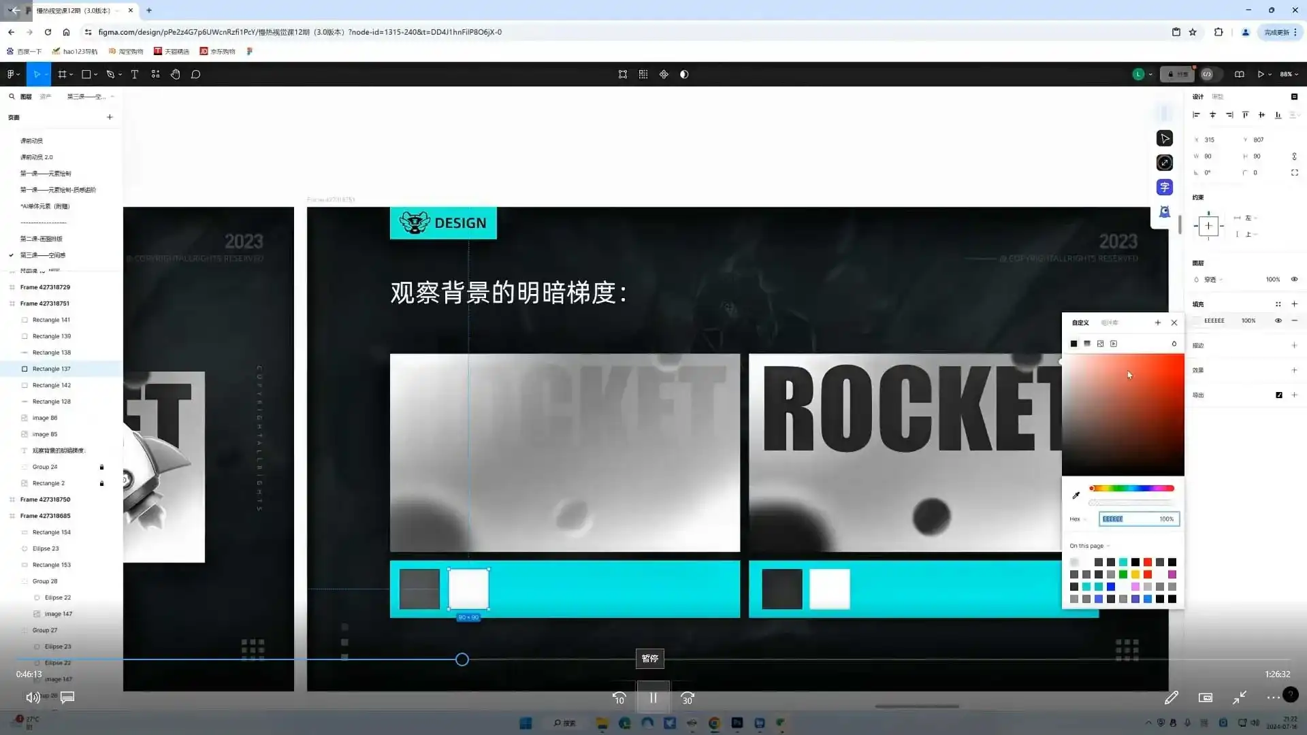Screen dimensions: 1307x735
Task: Select the components tool in the toolbar
Action: pos(155,74)
